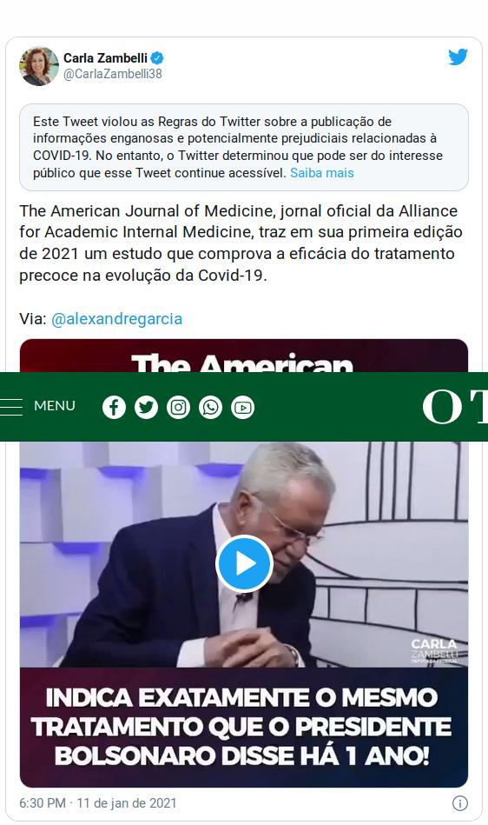The width and height of the screenshot is (488, 825).
Task: Open the YouTube social icon
Action: pyautogui.click(x=242, y=407)
